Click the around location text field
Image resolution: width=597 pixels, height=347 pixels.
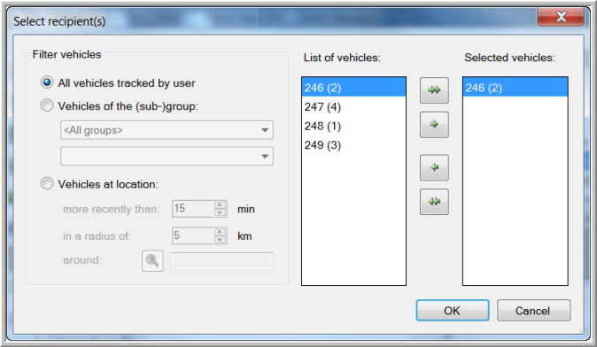click(x=222, y=261)
